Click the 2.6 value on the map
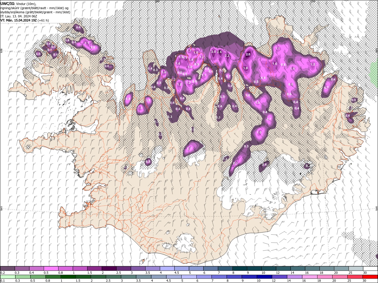Screen dimensions: 378x283 point(219,52)
